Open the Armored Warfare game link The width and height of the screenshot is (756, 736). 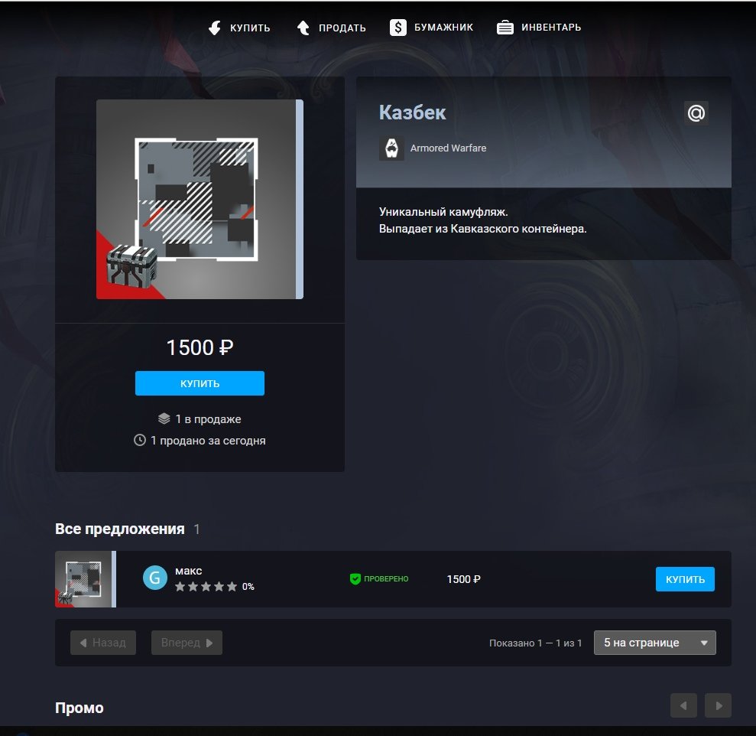[448, 148]
